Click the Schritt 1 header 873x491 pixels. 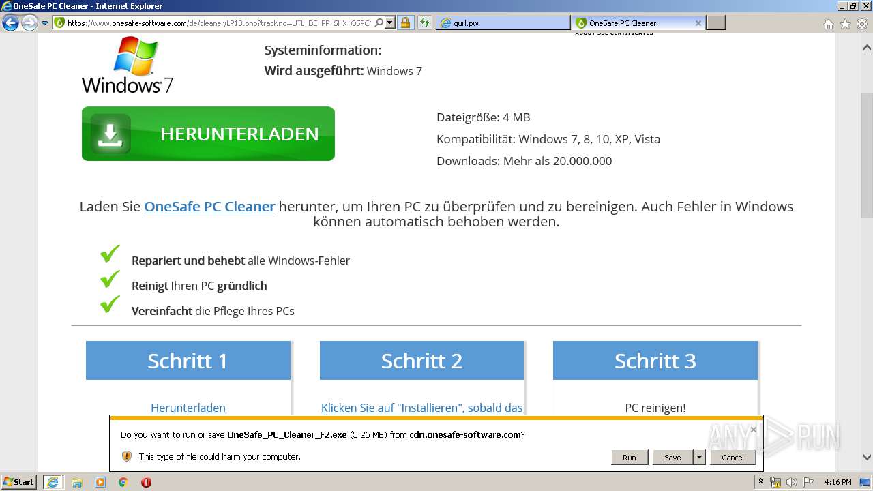click(188, 360)
